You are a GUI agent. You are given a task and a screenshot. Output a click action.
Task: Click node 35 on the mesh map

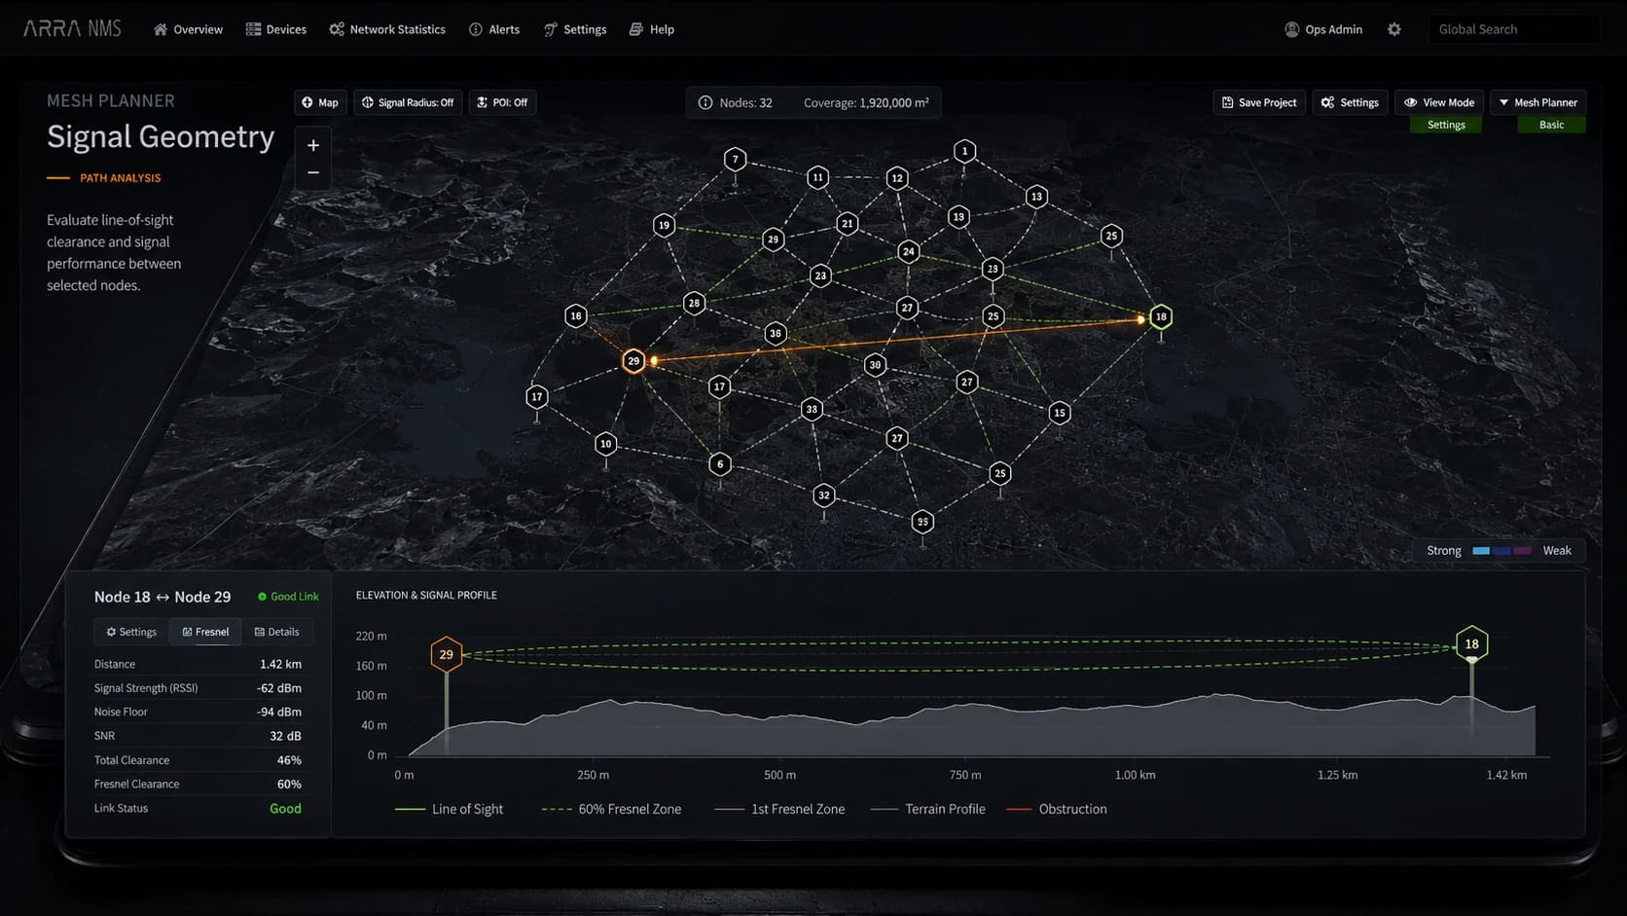point(922,522)
